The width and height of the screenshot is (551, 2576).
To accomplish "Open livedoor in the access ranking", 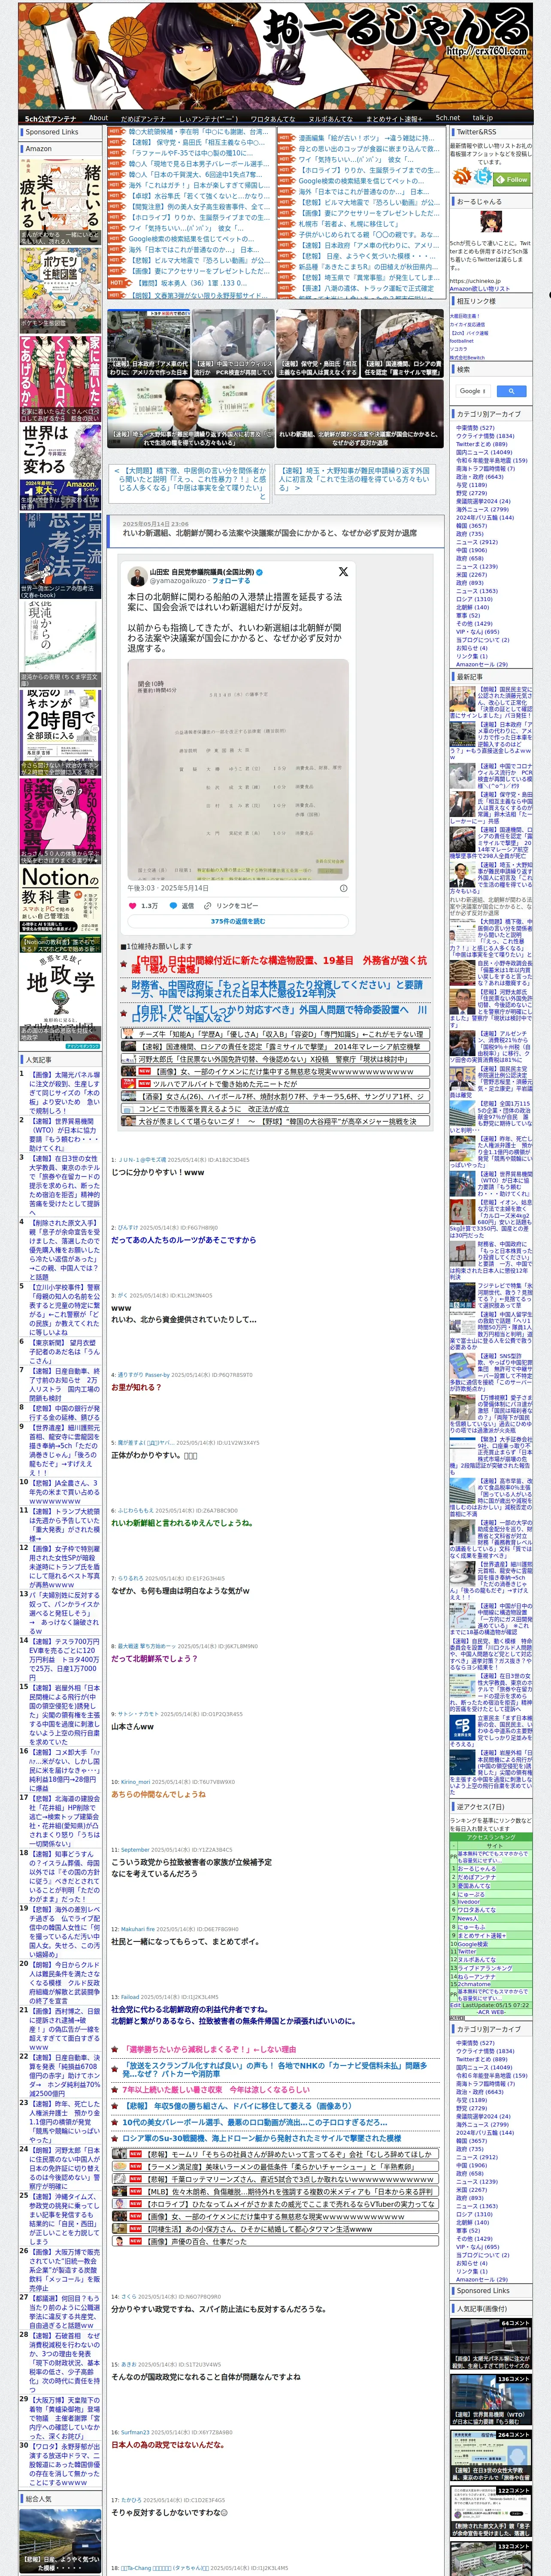I will 468,1902.
